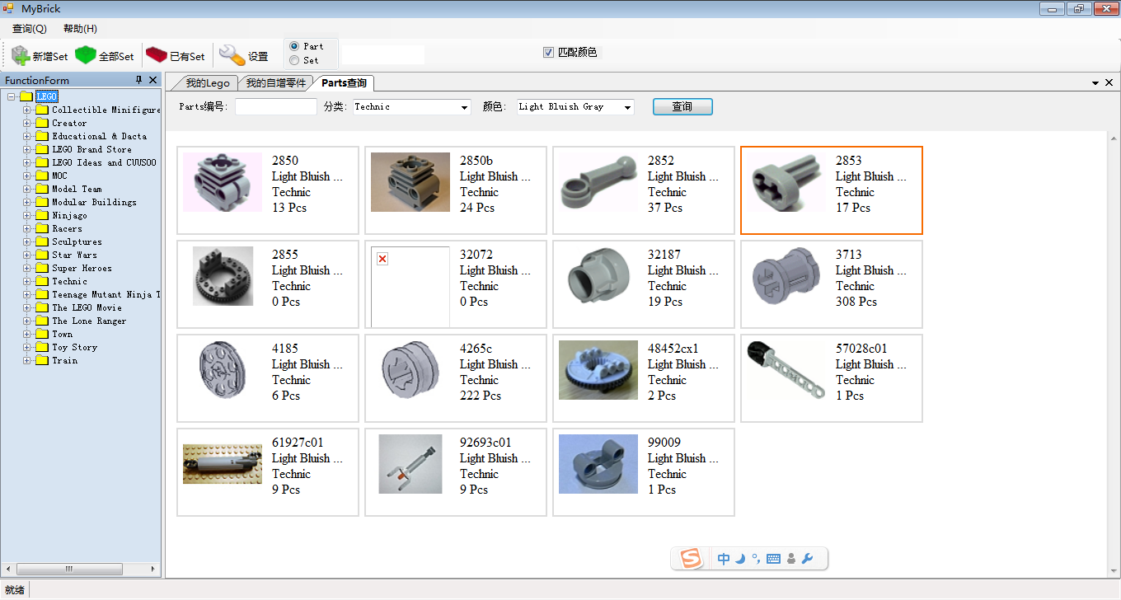This screenshot has height=600, width=1121.
Task: Click the part 2853 thumbnail
Action: [x=786, y=182]
